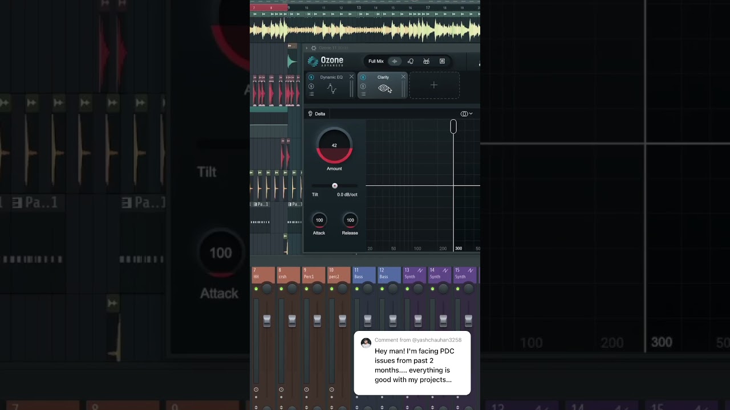Select mixer track 8 crsh header

[x=288, y=274]
